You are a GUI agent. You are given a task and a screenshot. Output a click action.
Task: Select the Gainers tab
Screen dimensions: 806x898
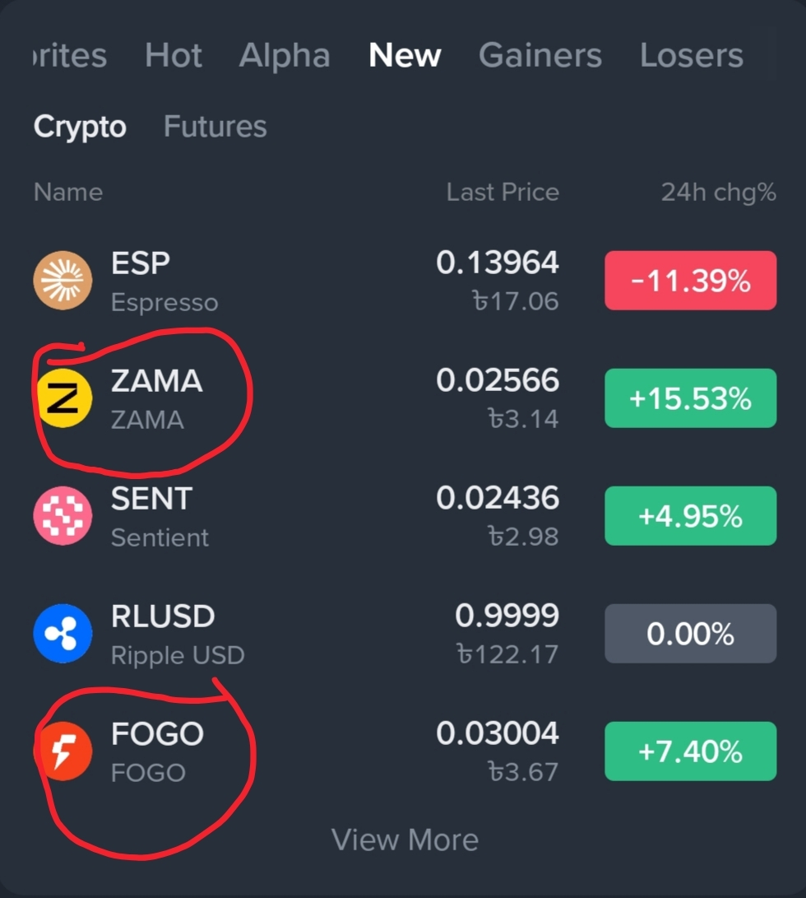(540, 55)
